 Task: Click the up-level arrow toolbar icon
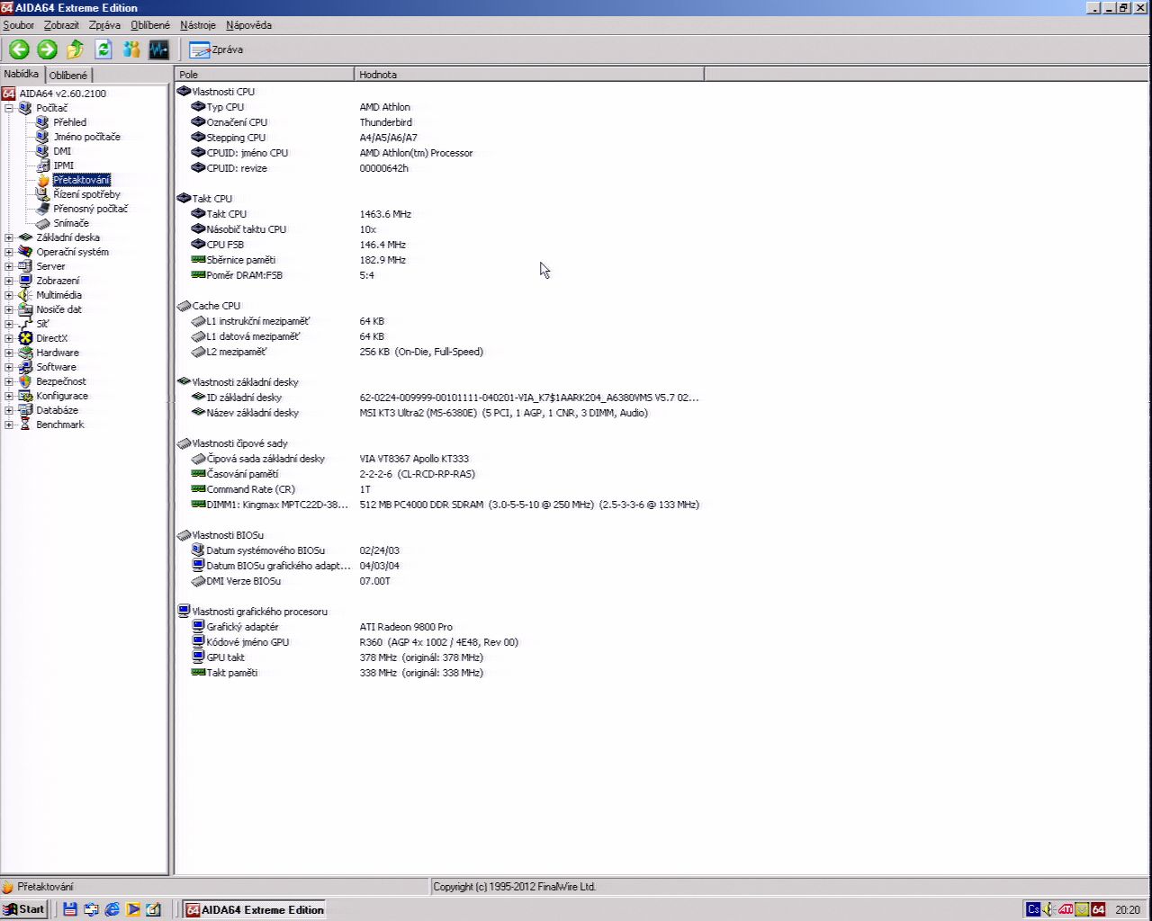click(76, 49)
